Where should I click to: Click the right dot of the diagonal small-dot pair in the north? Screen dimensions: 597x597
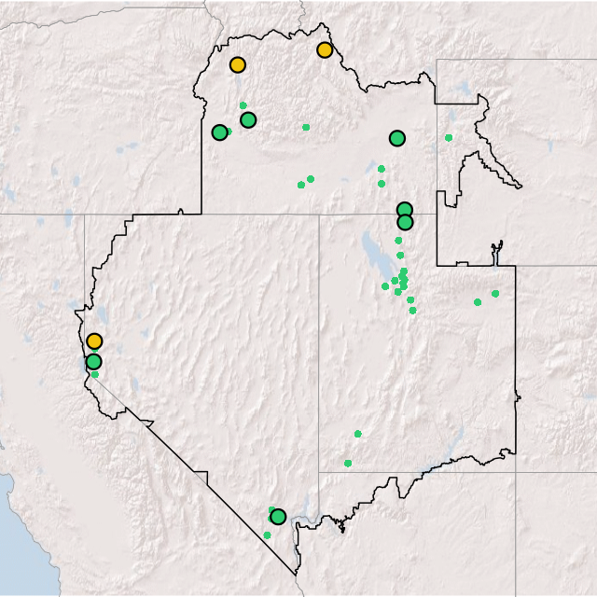[311, 179]
